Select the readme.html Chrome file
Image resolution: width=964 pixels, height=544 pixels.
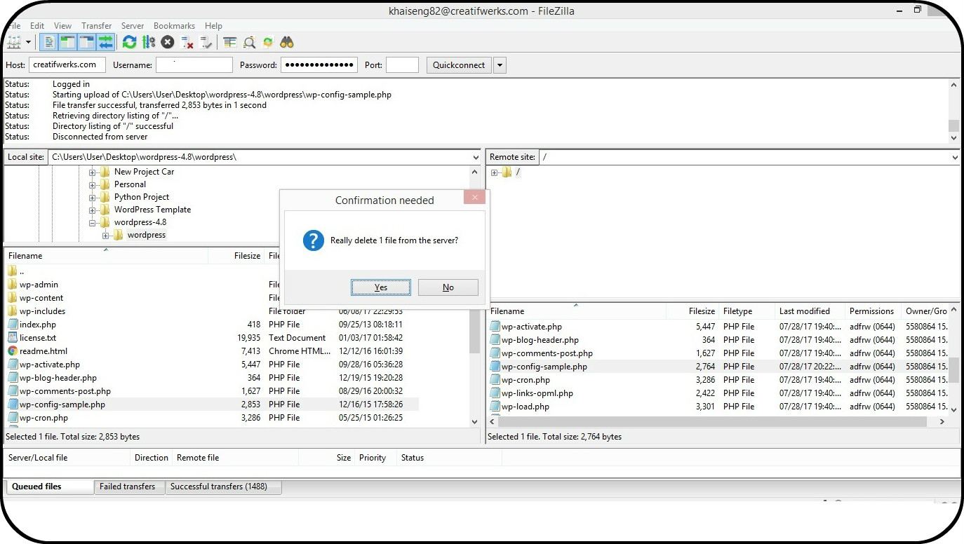coord(43,351)
